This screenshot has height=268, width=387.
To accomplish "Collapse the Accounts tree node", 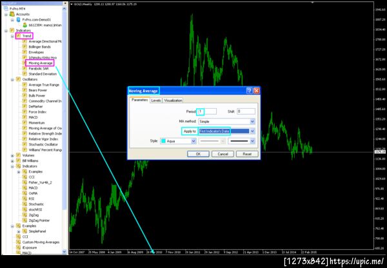I will (x=6, y=14).
